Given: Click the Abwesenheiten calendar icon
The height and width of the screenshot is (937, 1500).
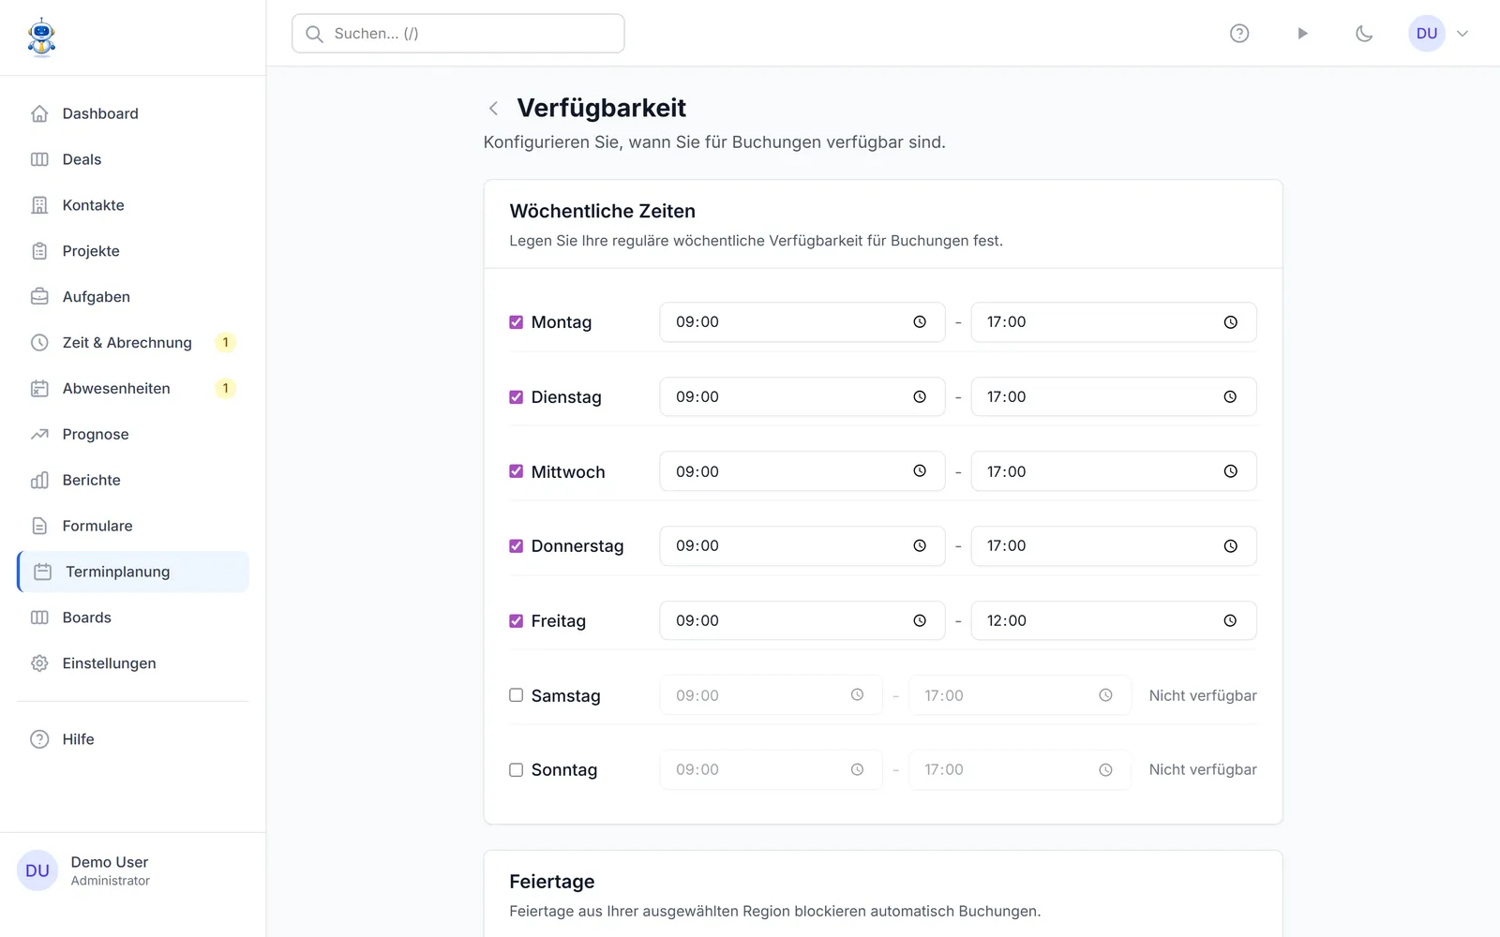Looking at the screenshot, I should (39, 389).
